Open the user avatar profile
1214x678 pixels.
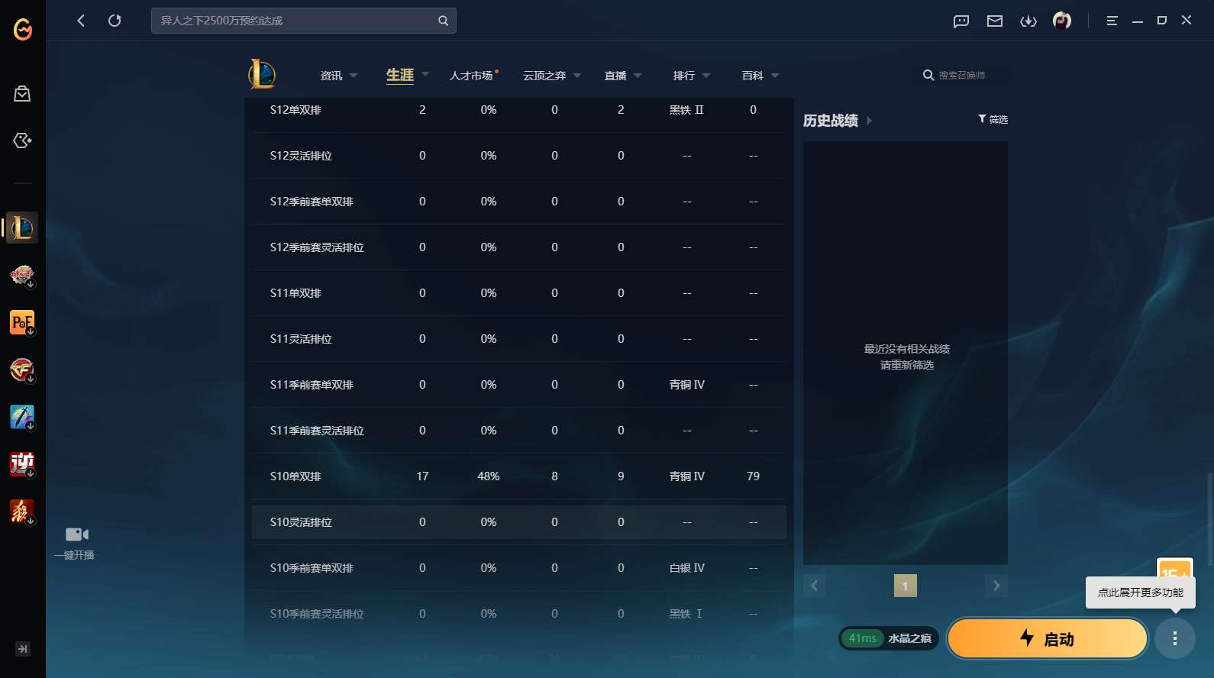pyautogui.click(x=1062, y=21)
